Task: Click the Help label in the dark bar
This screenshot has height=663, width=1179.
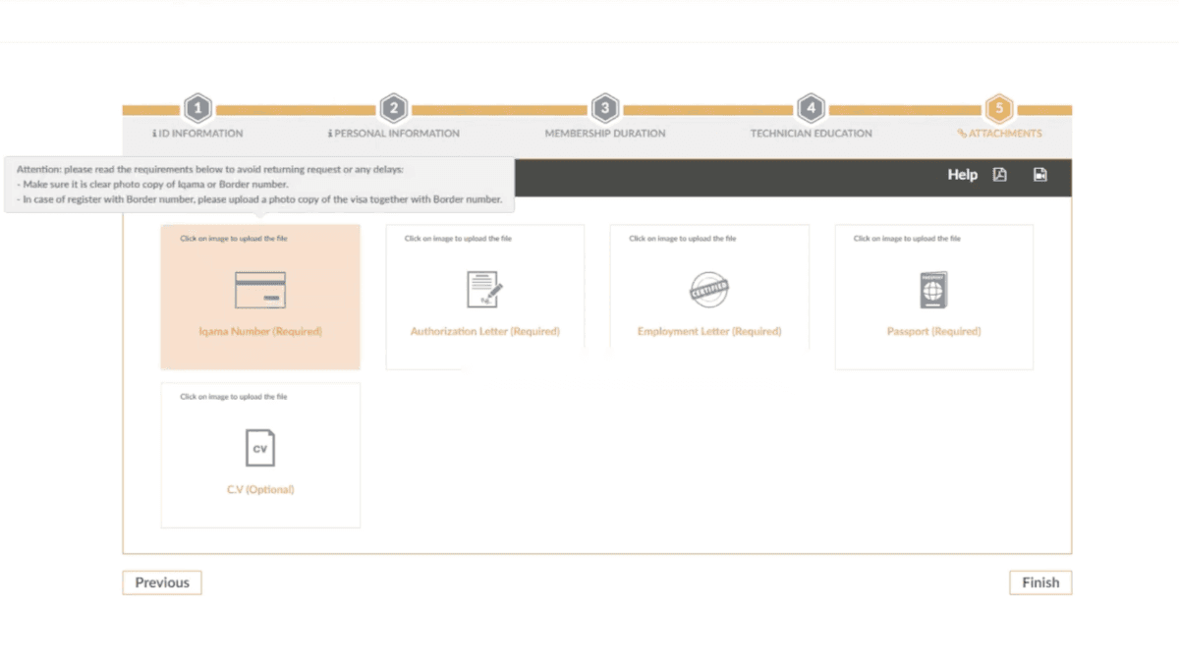Action: 963,175
